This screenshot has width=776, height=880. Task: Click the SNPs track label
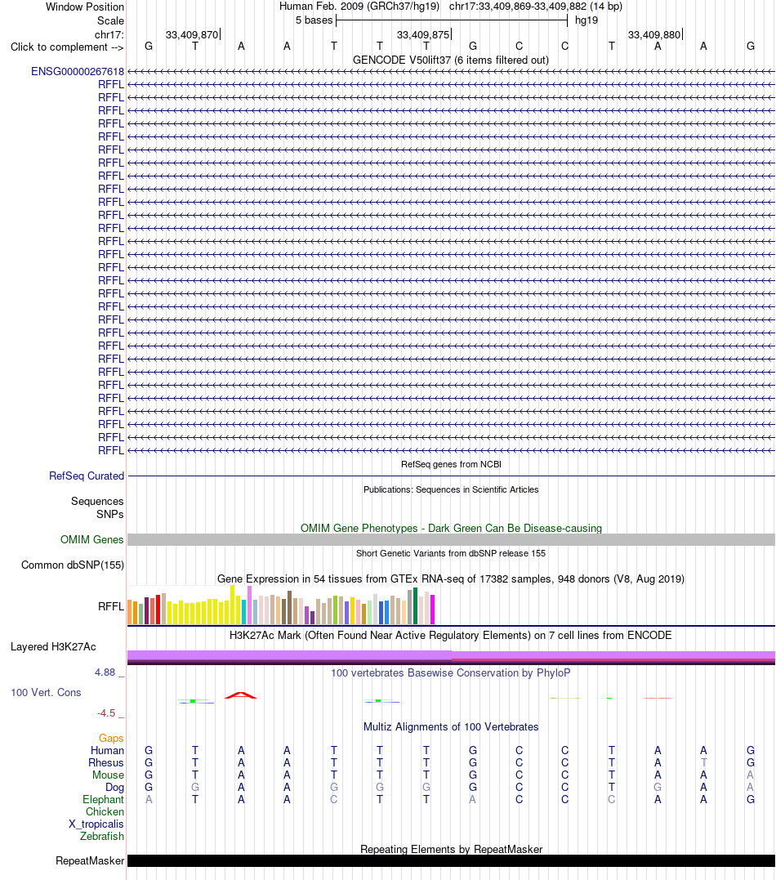tap(110, 514)
